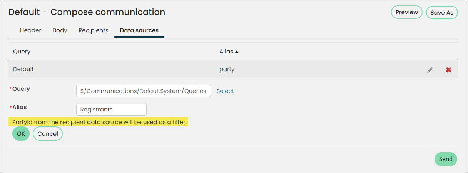Screen dimensions: 468x173
Task: Cancel the data source edit
Action: 48,134
